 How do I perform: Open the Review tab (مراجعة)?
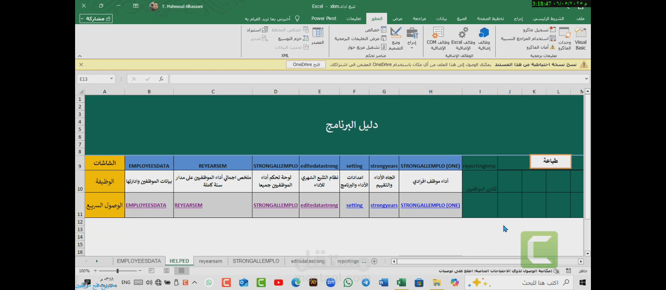(x=419, y=19)
